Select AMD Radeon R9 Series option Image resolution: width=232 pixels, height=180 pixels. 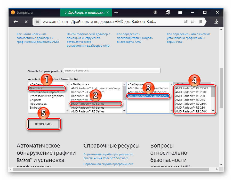tap(96, 104)
